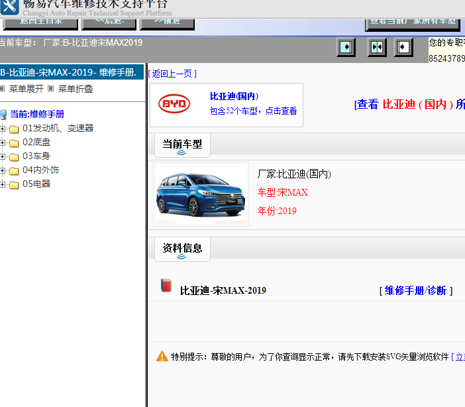
Task: Expand the 01发动机、变速器 tree node
Action: 3,129
